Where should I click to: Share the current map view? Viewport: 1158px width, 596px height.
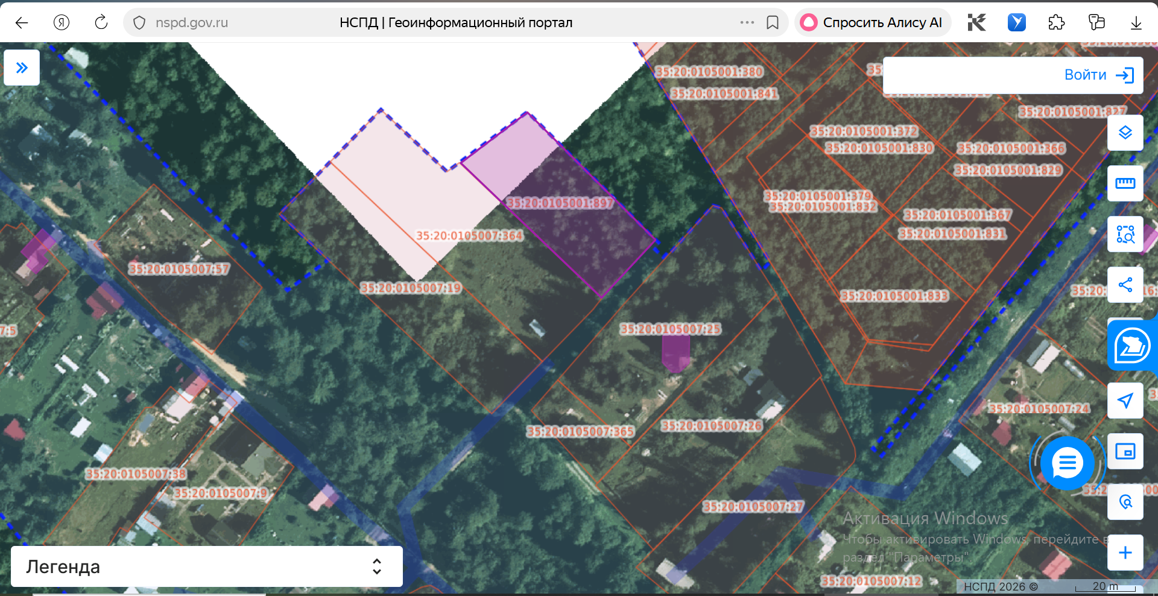click(x=1125, y=285)
